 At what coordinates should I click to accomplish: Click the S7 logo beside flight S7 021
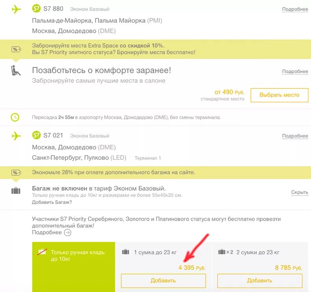coord(36,135)
